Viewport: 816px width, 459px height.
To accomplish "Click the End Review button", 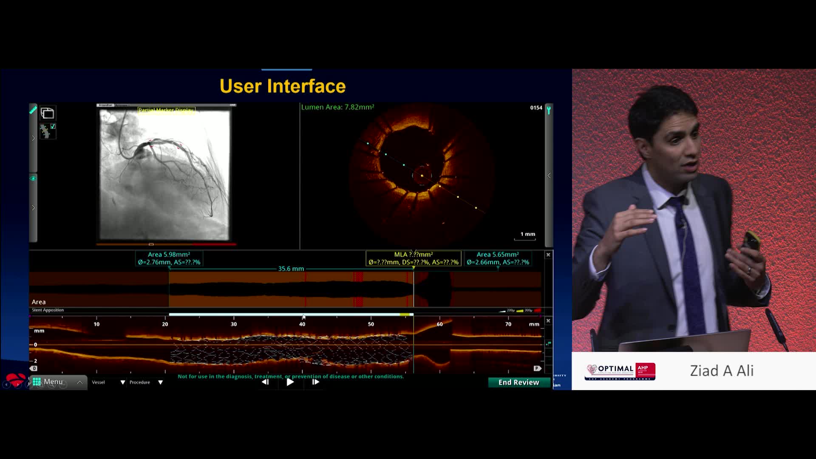I will 518,382.
